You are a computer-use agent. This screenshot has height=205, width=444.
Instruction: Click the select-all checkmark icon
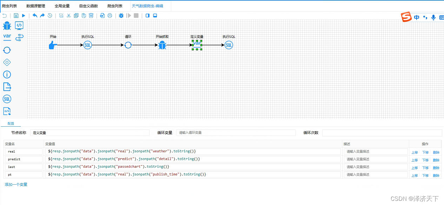[x=61, y=16]
